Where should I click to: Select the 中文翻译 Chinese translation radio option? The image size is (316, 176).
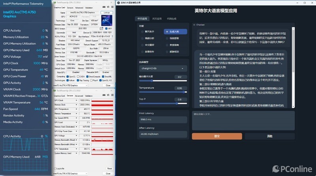point(142,45)
